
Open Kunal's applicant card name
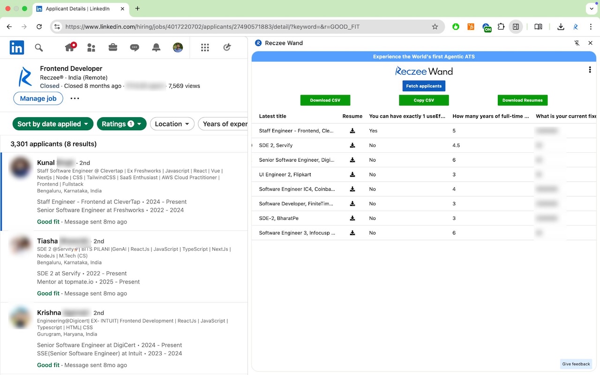point(46,163)
